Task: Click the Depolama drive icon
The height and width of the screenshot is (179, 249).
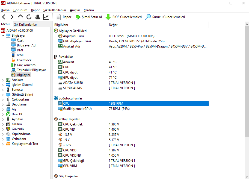Action: (x=8, y=104)
